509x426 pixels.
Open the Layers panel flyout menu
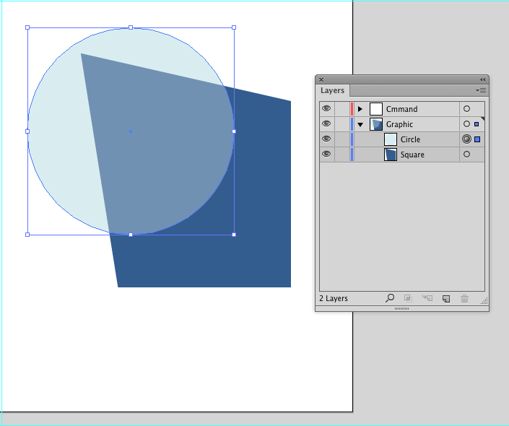pos(481,90)
